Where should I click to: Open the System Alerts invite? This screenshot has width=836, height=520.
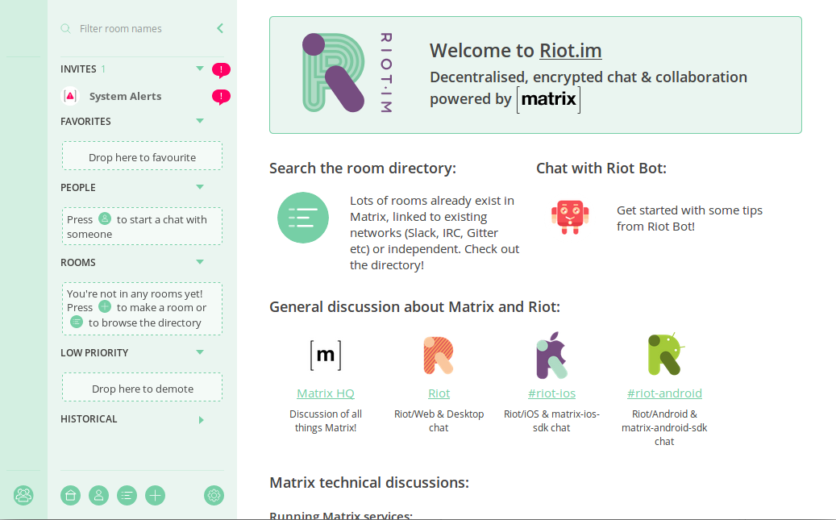[x=125, y=96]
